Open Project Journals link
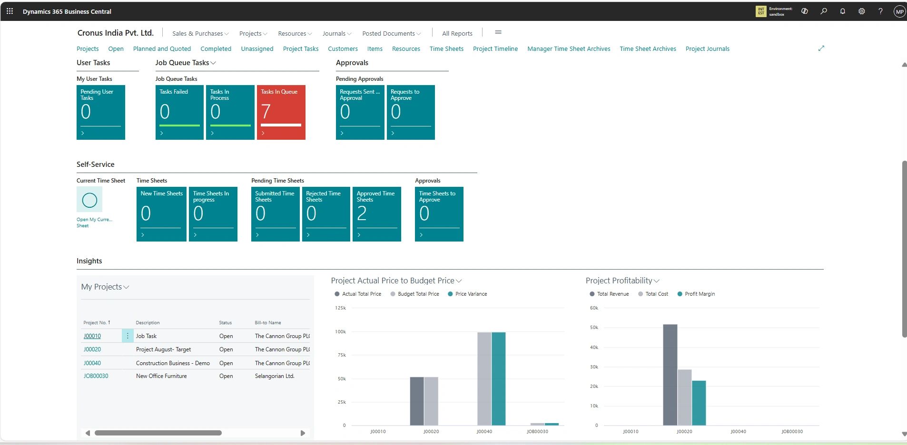The width and height of the screenshot is (907, 445). click(x=707, y=48)
